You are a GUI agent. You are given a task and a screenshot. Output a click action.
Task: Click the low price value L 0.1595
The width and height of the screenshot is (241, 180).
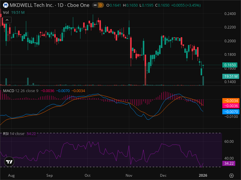[x=146, y=5]
